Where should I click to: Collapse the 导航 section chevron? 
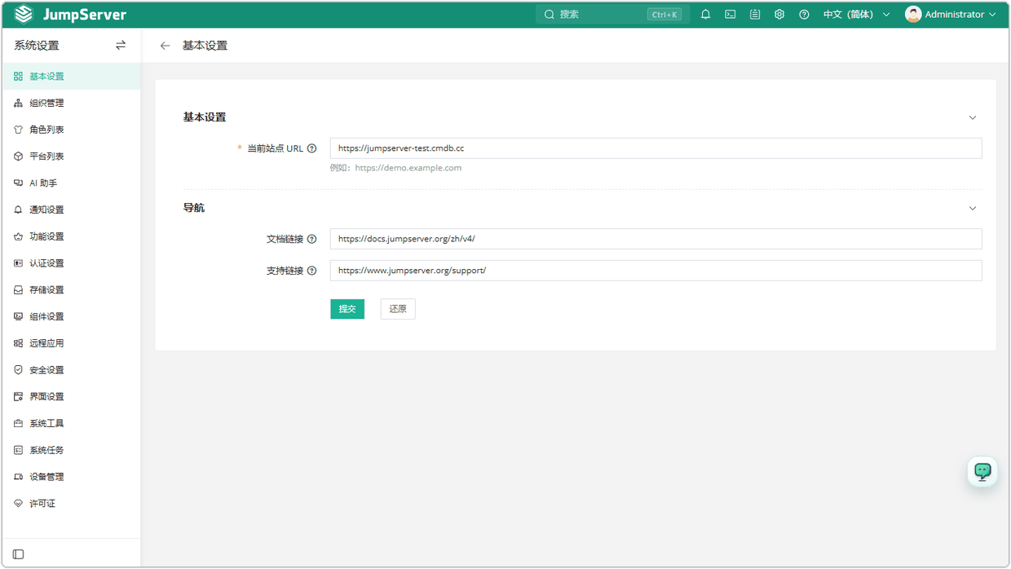[973, 209]
